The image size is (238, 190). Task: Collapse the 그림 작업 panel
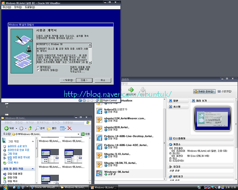point(33,141)
